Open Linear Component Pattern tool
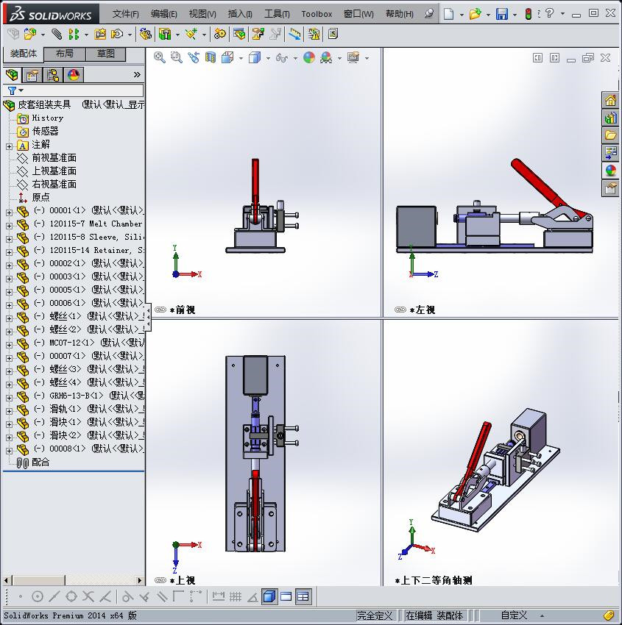622x625 pixels. [74, 35]
